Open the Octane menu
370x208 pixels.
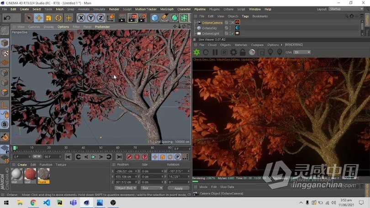click(228, 9)
